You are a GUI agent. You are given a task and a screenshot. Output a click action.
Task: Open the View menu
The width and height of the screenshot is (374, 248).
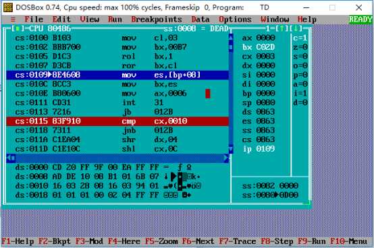(89, 20)
